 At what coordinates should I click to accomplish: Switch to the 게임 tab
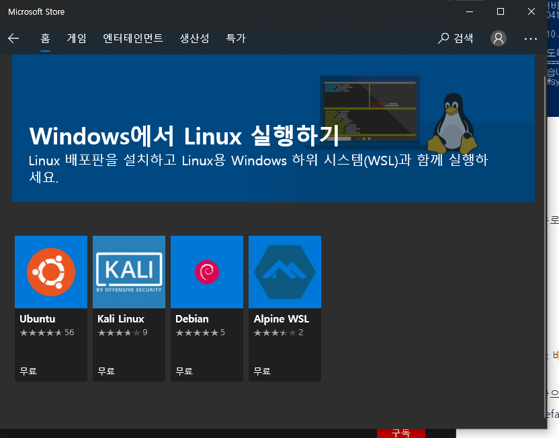click(x=77, y=38)
